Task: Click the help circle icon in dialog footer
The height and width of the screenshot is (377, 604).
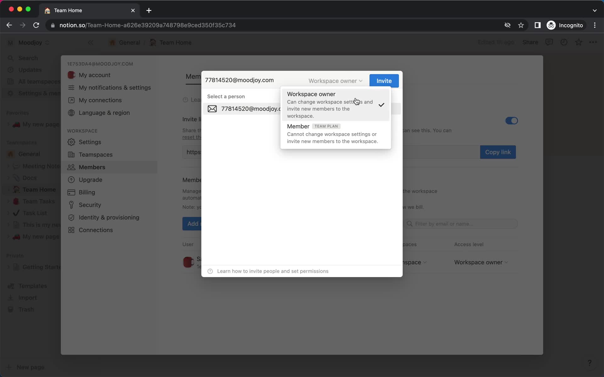Action: pos(210,271)
